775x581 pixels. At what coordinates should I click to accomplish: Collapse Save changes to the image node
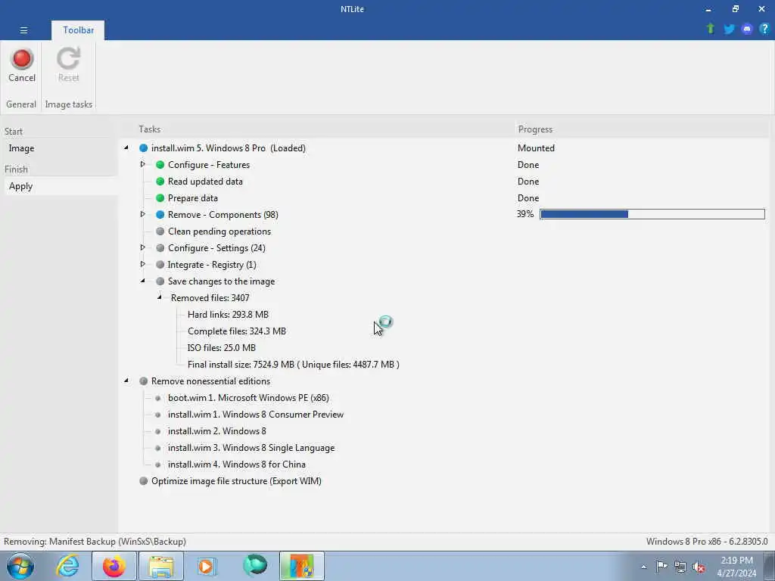(x=143, y=281)
